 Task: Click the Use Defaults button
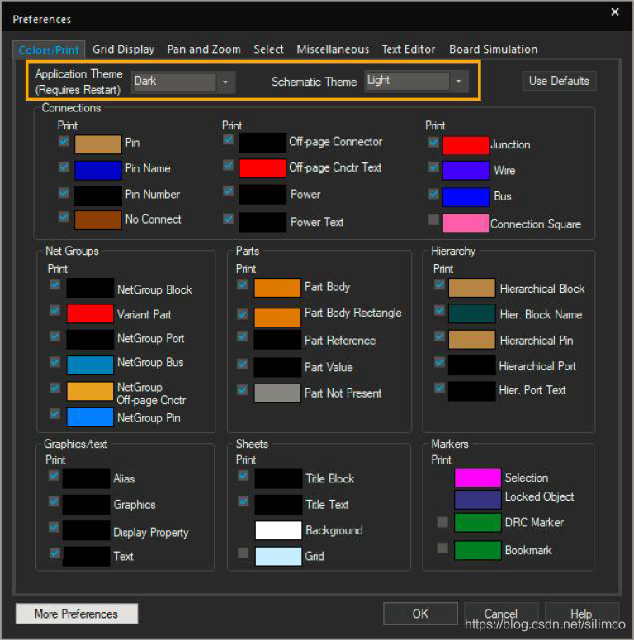click(x=559, y=81)
